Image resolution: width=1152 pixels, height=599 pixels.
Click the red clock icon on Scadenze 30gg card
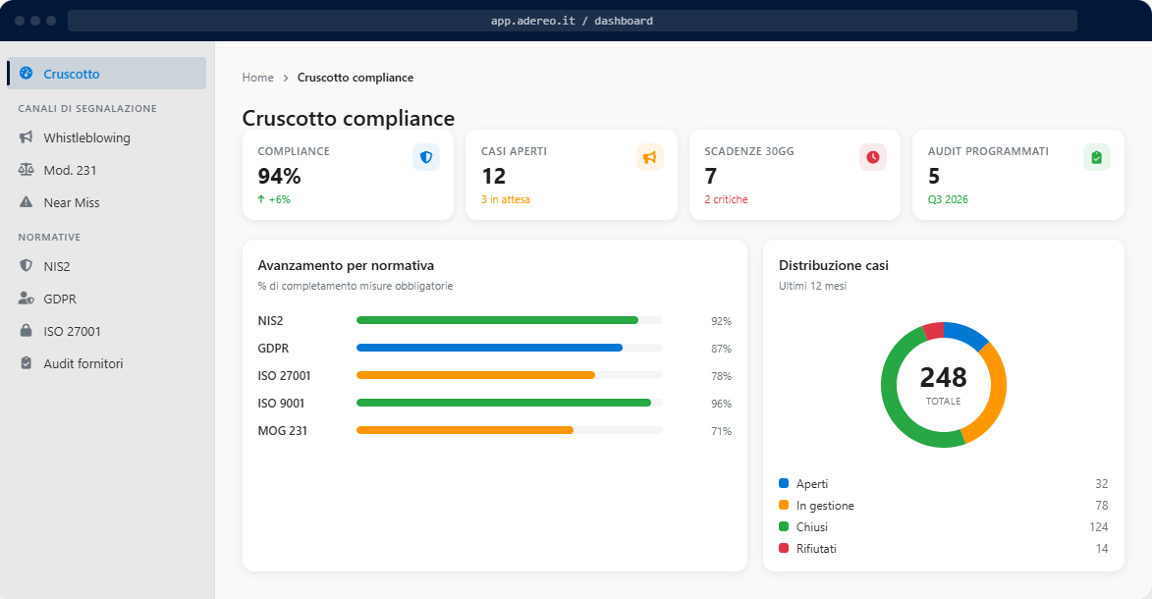tap(873, 157)
